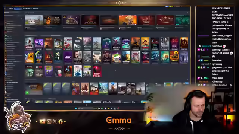Open Spotify from the taskbar
The height and width of the screenshot is (134, 239).
tap(102, 108)
